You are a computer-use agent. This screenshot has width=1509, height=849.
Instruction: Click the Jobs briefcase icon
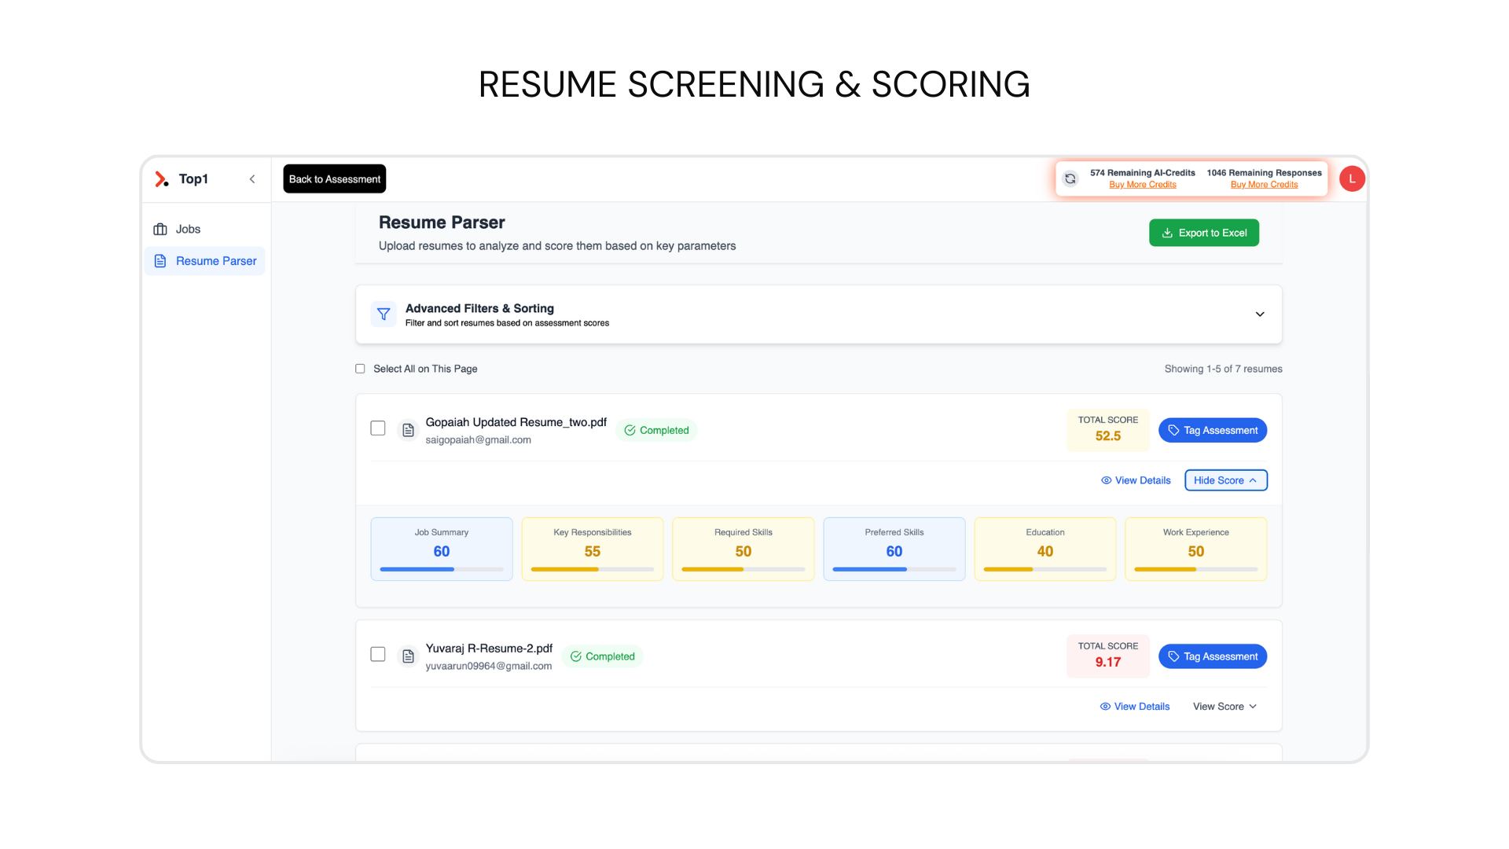[160, 230]
